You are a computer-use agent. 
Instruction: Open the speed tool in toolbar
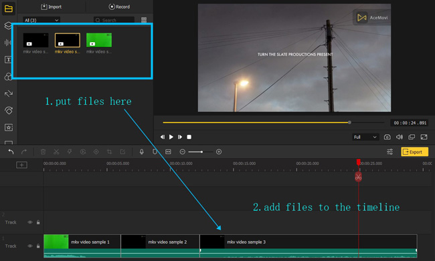(x=83, y=152)
